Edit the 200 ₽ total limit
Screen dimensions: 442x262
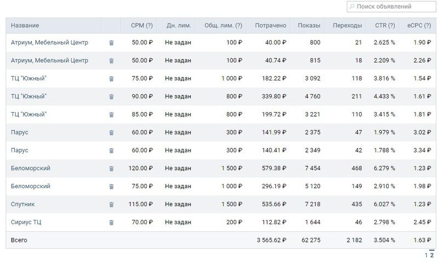pos(234,222)
